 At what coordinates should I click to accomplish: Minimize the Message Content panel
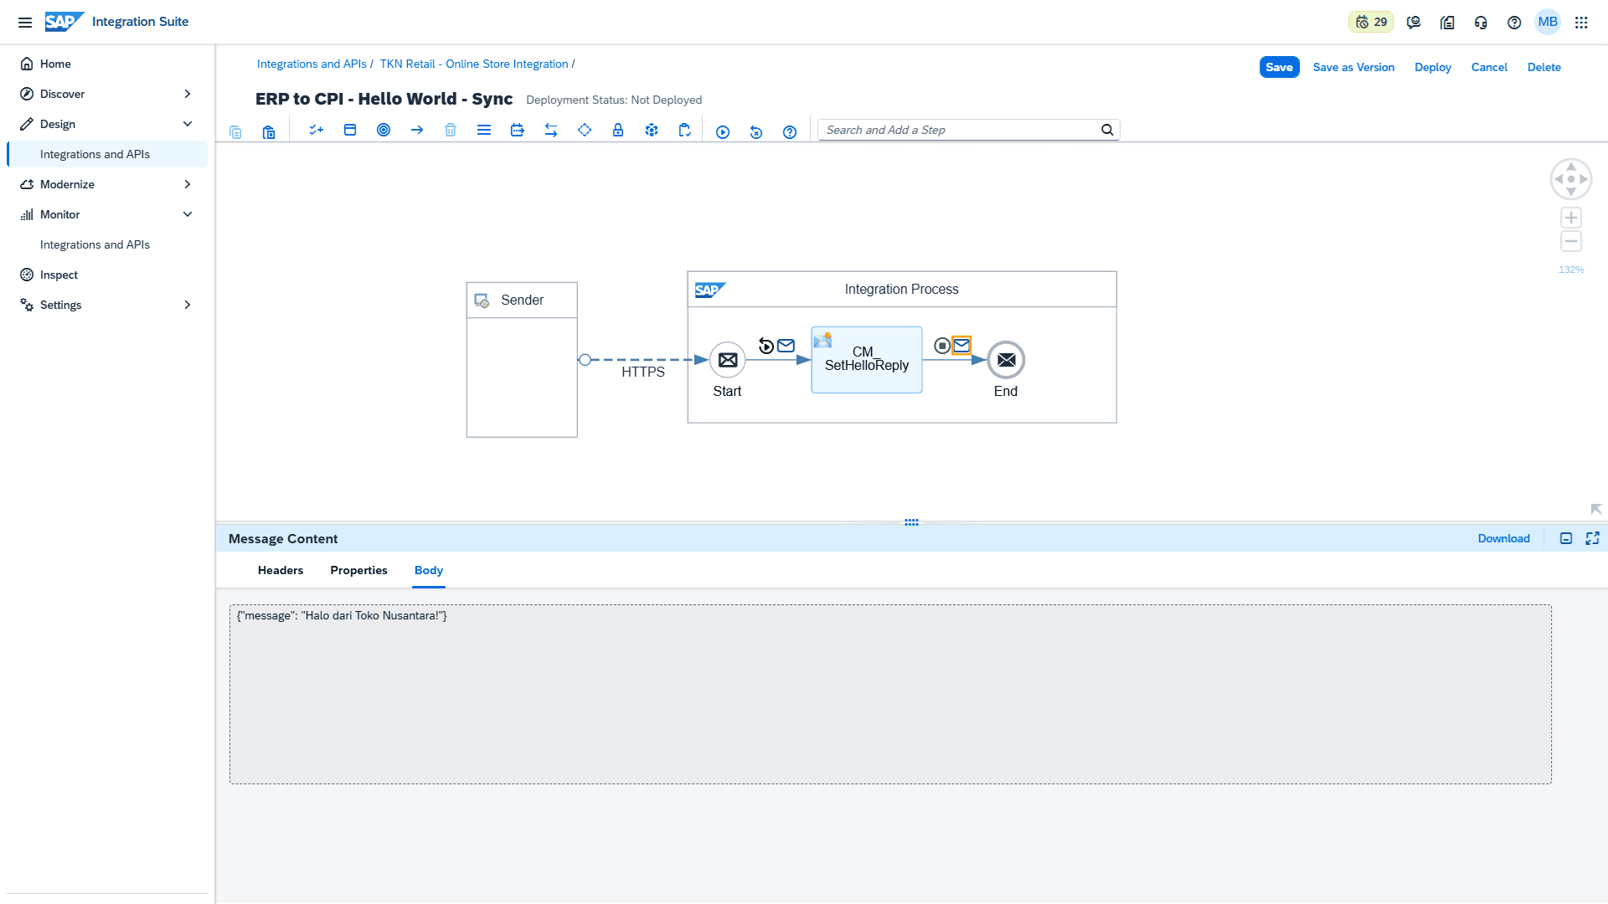click(x=1566, y=538)
